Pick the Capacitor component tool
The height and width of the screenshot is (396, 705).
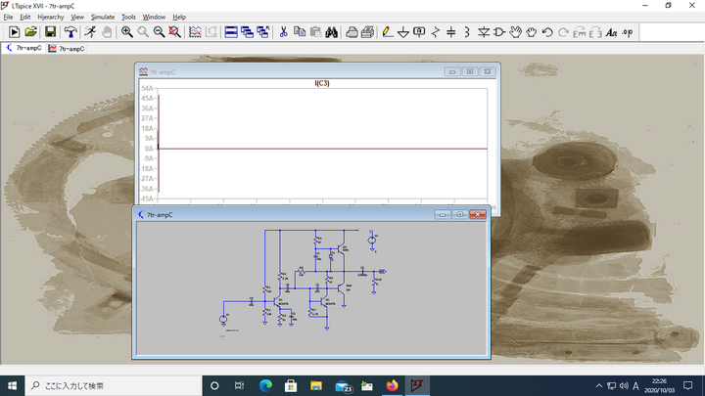coord(451,32)
